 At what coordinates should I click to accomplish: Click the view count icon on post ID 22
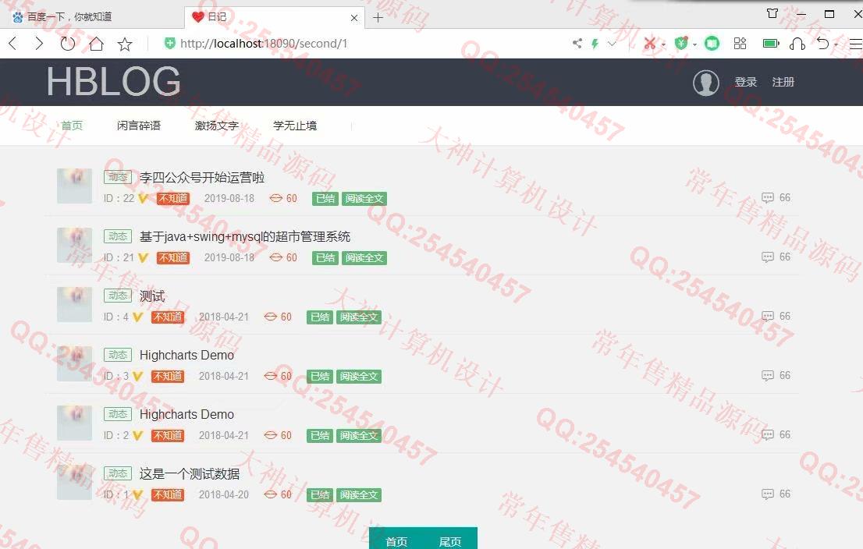coord(275,199)
